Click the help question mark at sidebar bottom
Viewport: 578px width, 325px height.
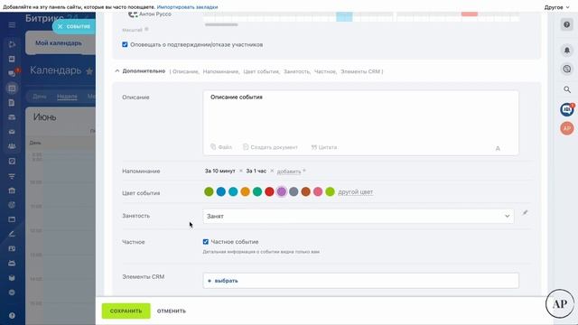(x=12, y=316)
